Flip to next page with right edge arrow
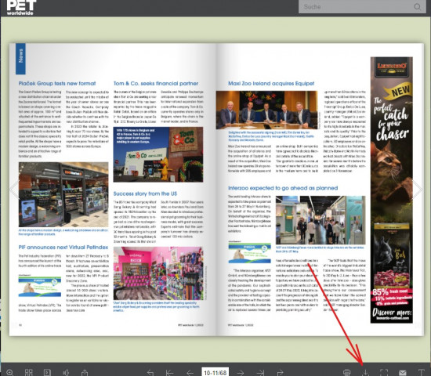Image resolution: width=431 pixels, height=376 pixels. 417,190
